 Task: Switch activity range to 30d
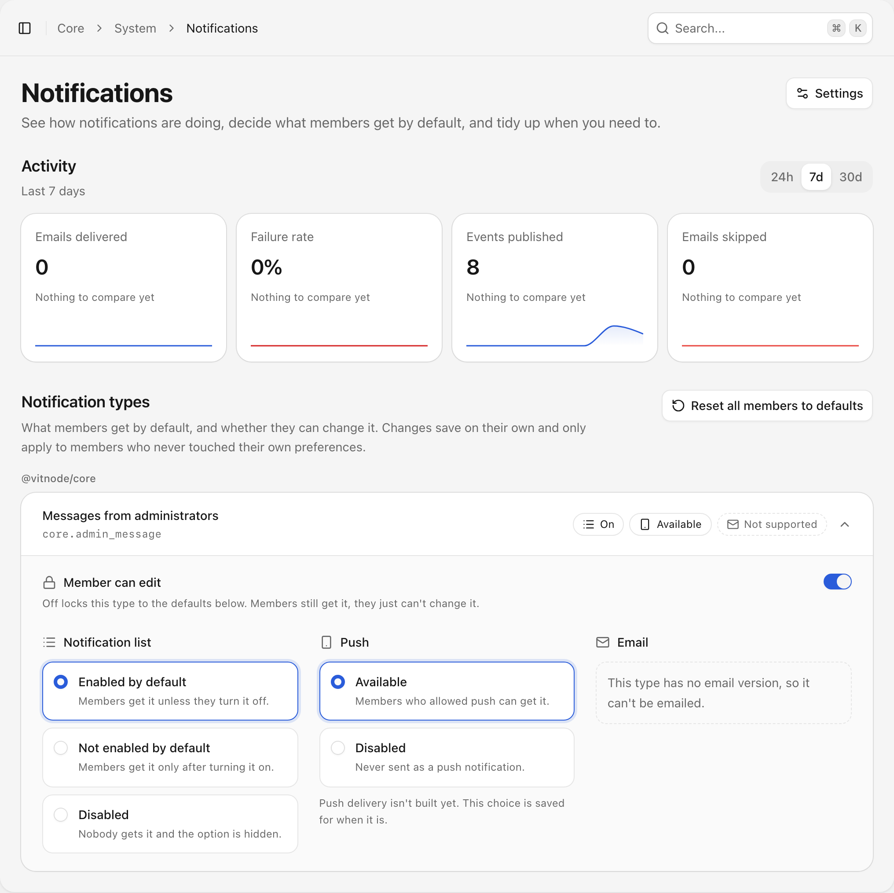coord(850,177)
